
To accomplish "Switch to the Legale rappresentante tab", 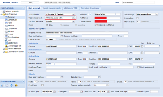I will pos(52,8).
